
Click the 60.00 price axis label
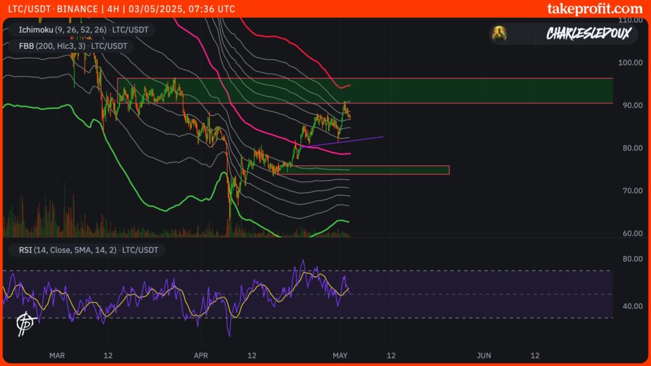click(630, 233)
